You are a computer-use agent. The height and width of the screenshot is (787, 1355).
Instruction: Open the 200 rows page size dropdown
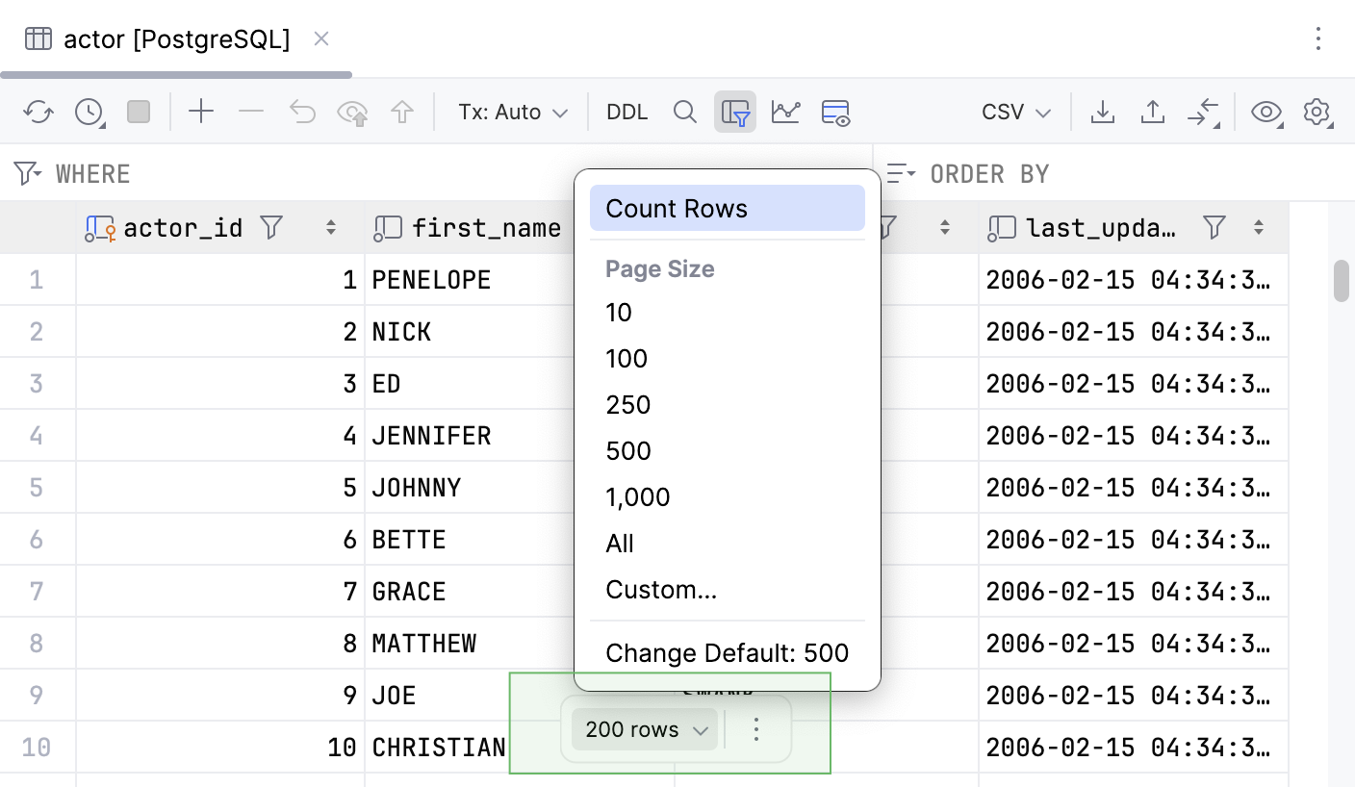tap(643, 729)
